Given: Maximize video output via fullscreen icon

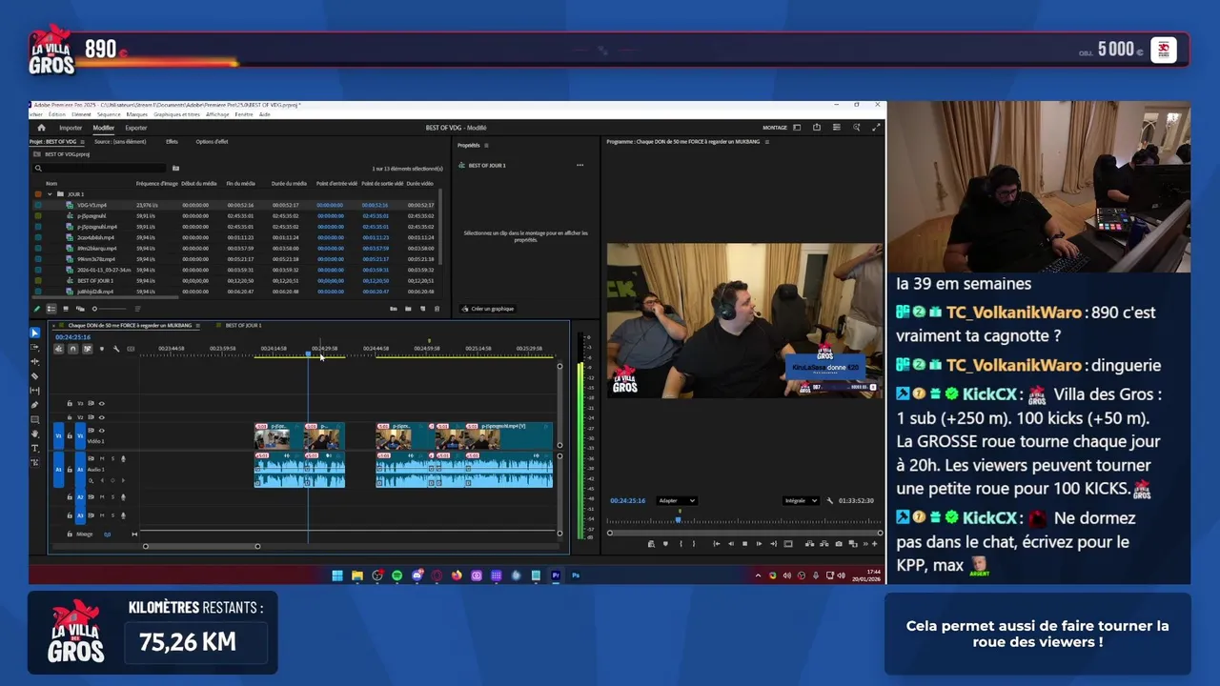Looking at the screenshot, I should coord(876,127).
